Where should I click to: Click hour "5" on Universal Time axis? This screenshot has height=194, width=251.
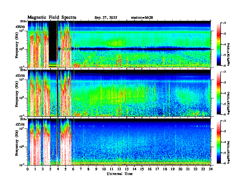point(66,169)
